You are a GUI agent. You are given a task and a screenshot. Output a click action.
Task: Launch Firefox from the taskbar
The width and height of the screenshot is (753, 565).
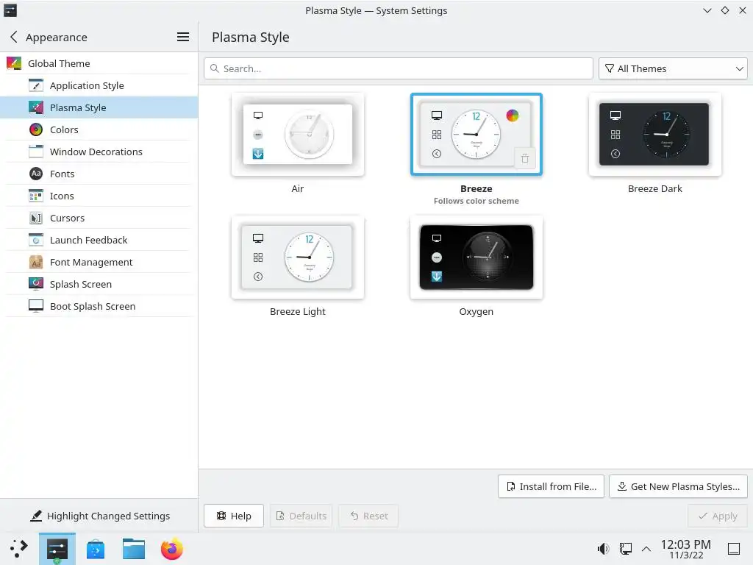pos(172,549)
